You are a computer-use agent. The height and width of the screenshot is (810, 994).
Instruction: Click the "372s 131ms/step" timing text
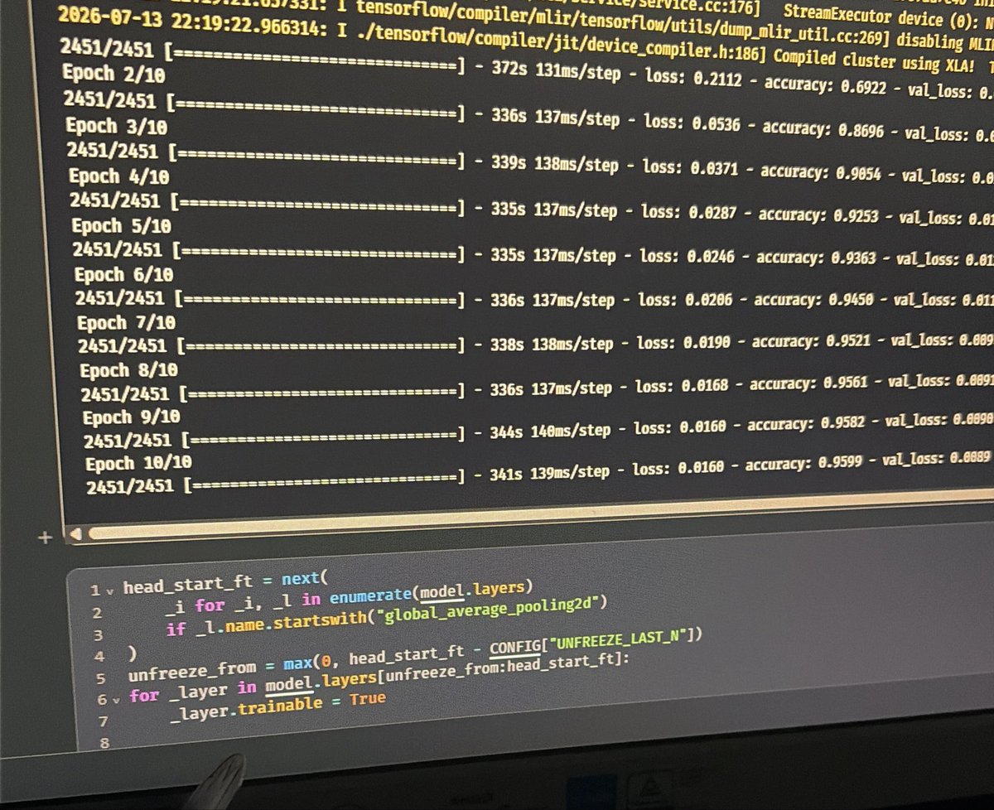555,75
